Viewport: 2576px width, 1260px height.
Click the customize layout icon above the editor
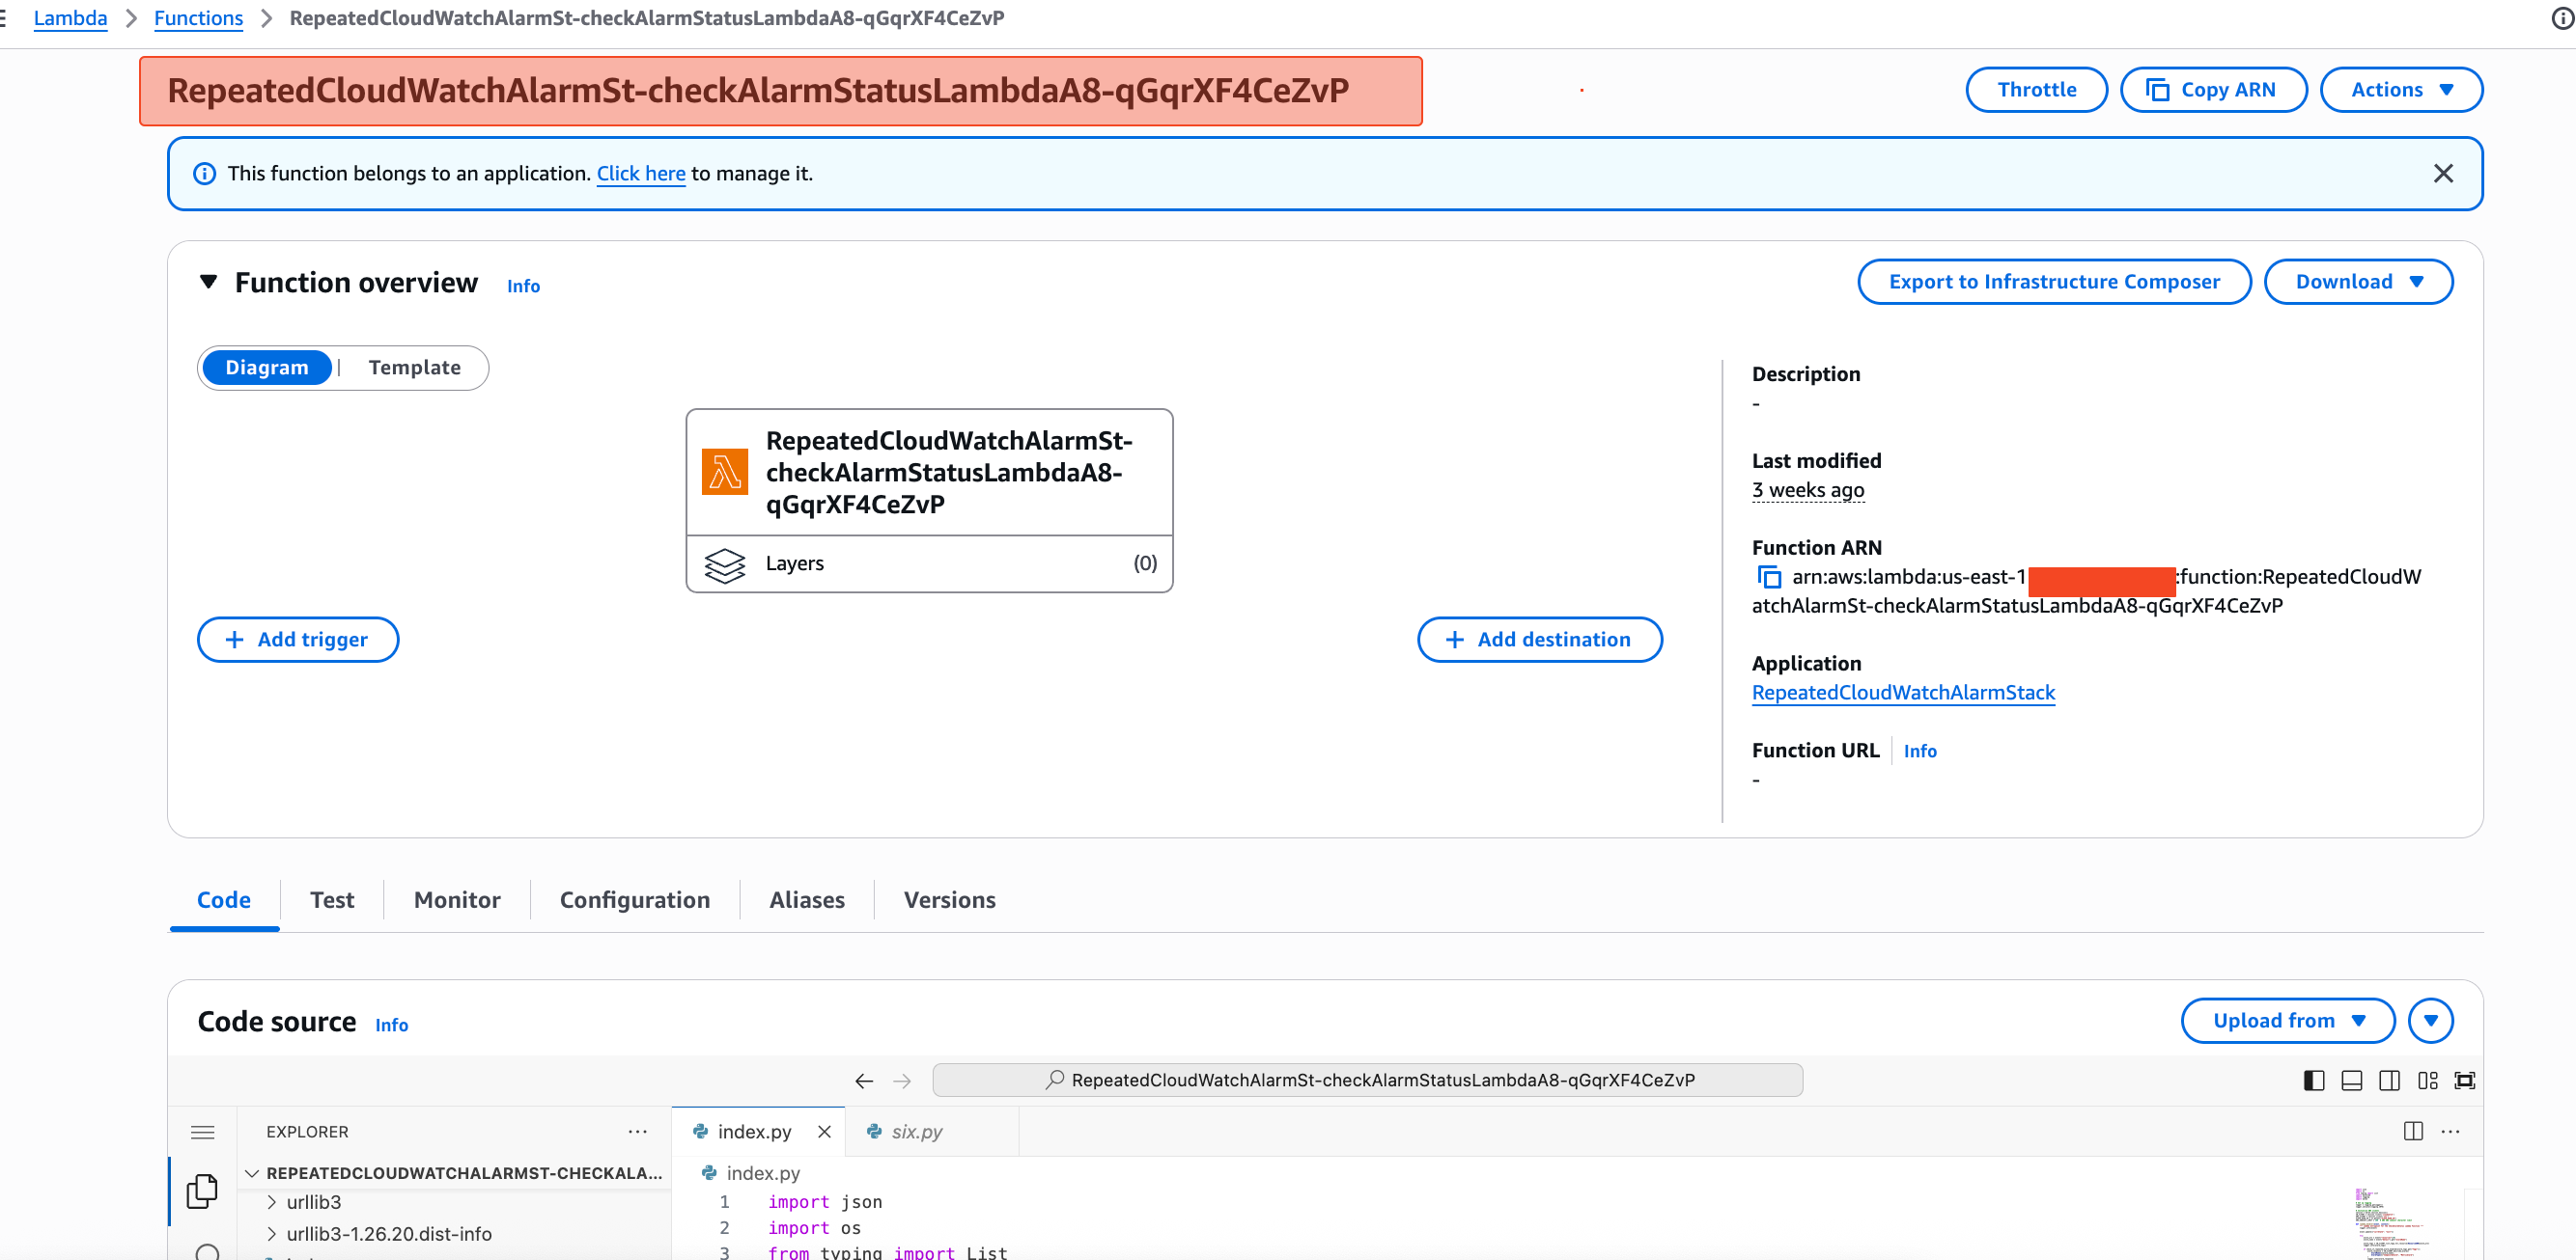[x=2428, y=1081]
